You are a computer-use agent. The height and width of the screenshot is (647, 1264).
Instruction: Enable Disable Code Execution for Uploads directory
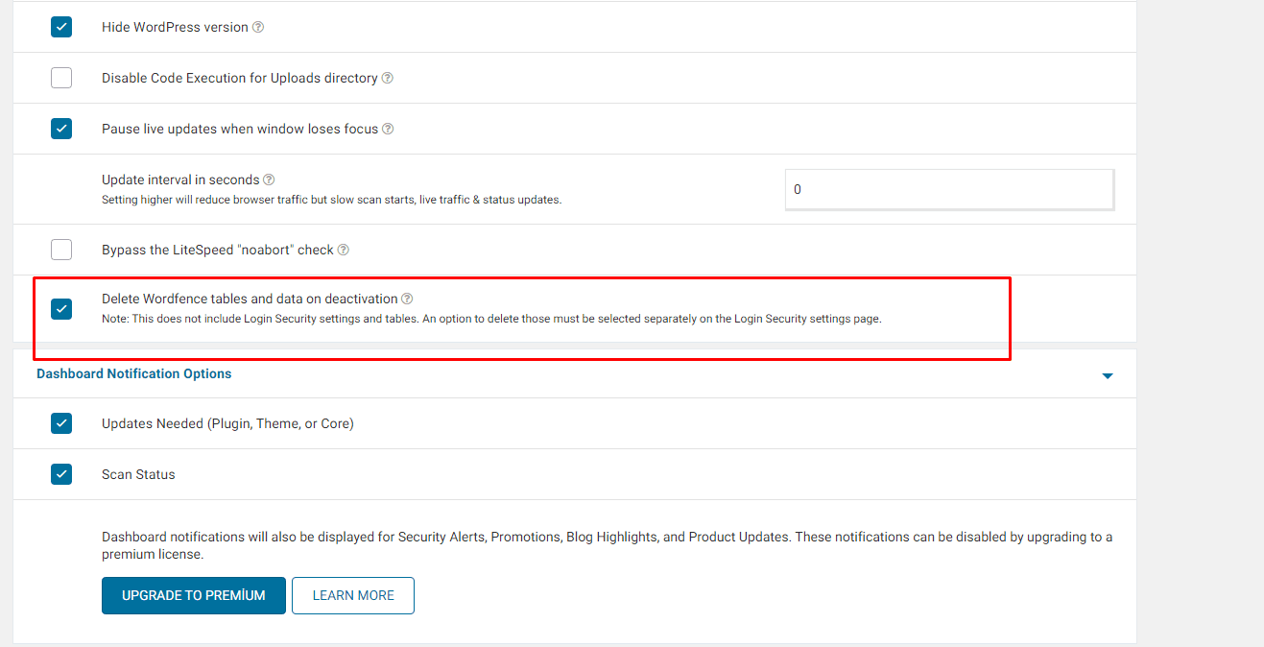click(61, 78)
